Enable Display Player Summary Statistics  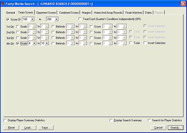[x=5, y=121]
